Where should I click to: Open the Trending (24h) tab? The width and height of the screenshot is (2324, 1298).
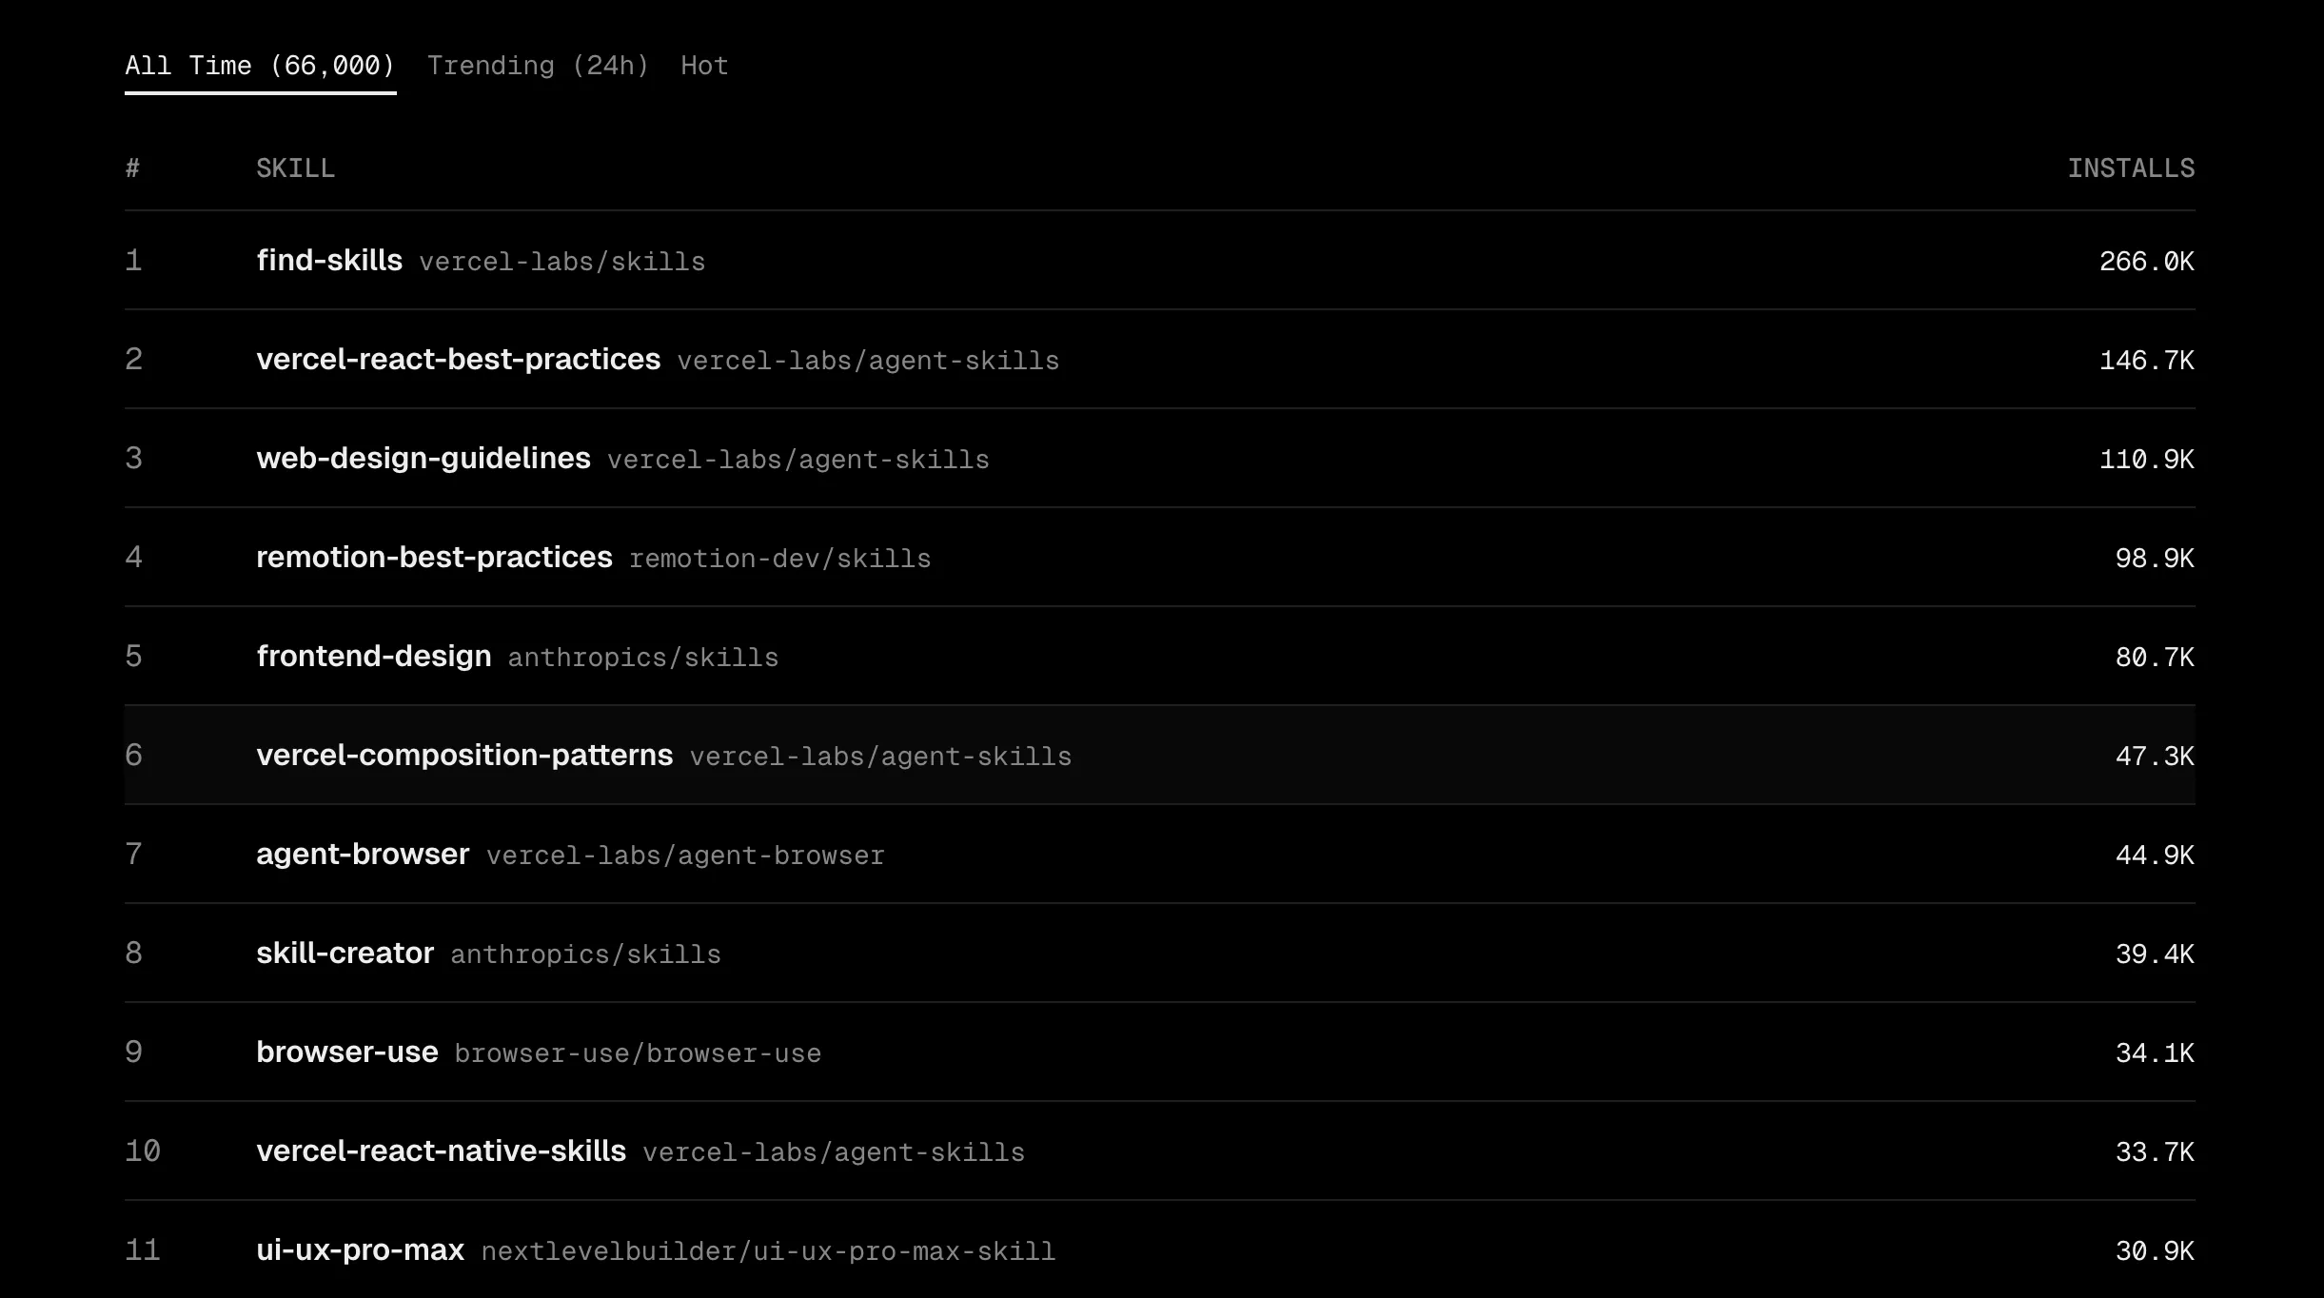pyautogui.click(x=538, y=66)
